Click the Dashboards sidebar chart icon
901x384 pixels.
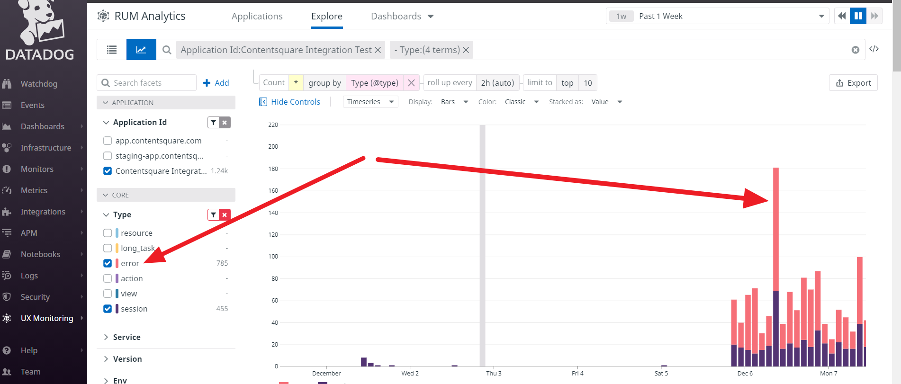point(7,126)
